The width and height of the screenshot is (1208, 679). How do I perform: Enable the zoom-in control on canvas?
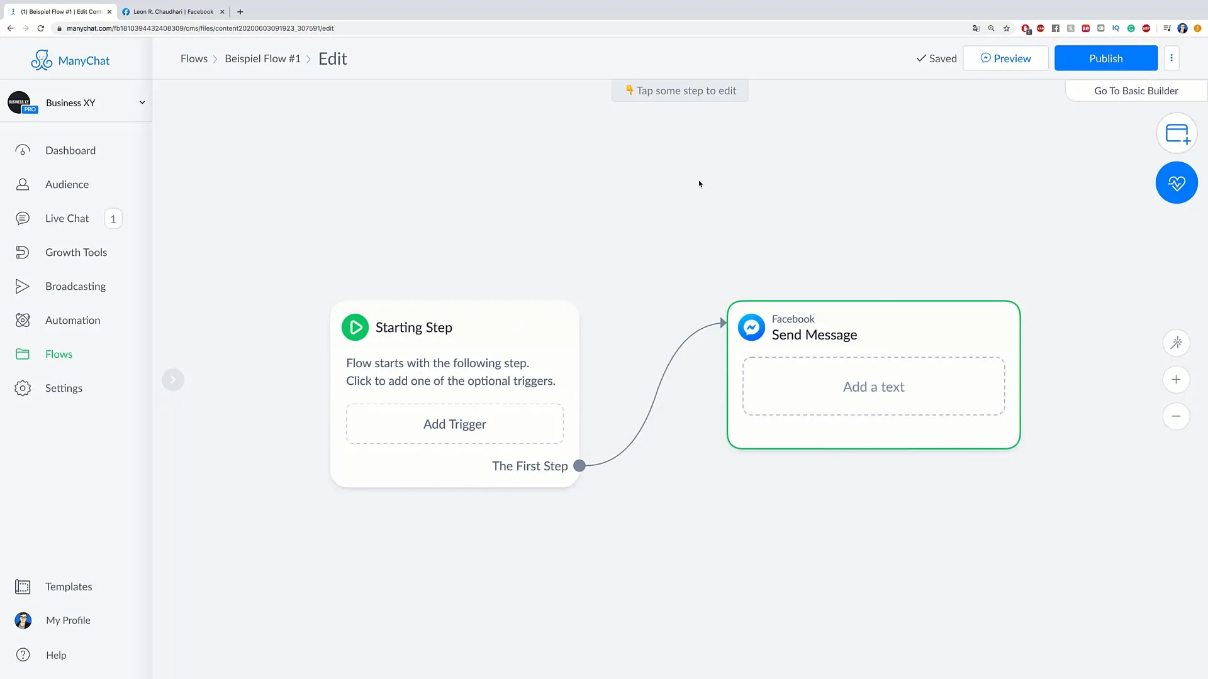pos(1177,379)
